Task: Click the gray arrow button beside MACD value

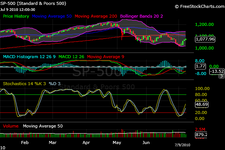Action: click(221, 76)
